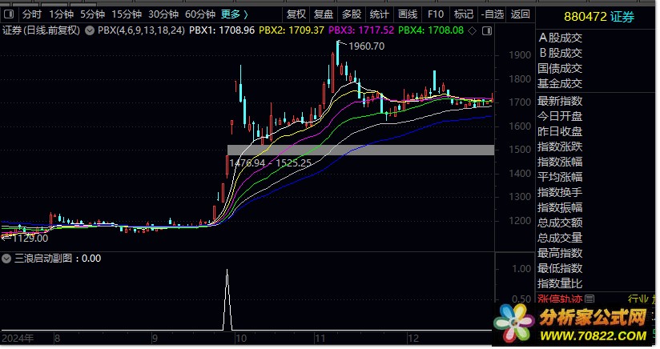Select 最新指数 row
Viewport: 660px width, 349px height.
pyautogui.click(x=560, y=101)
